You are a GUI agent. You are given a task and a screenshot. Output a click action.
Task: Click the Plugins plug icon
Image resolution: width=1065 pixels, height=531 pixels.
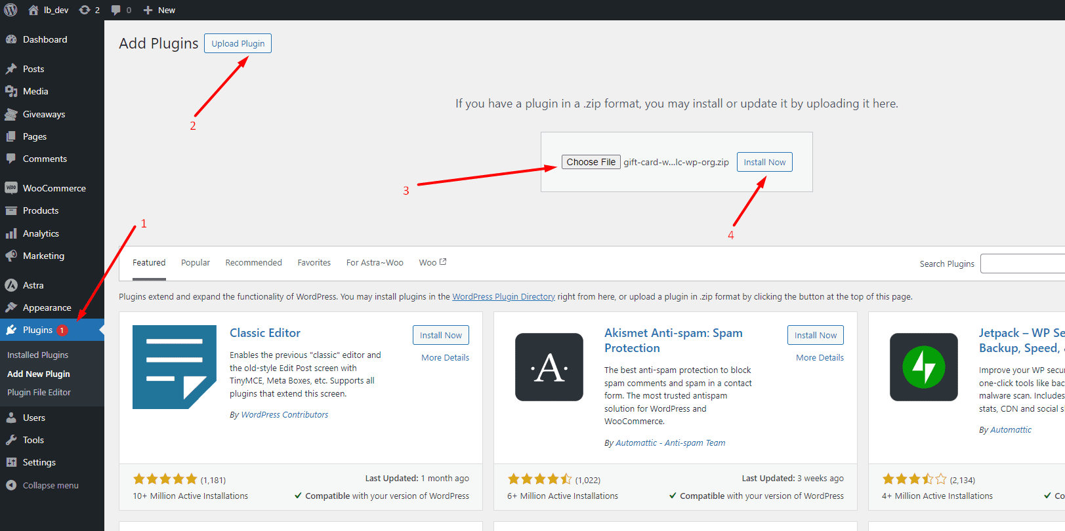coord(11,330)
